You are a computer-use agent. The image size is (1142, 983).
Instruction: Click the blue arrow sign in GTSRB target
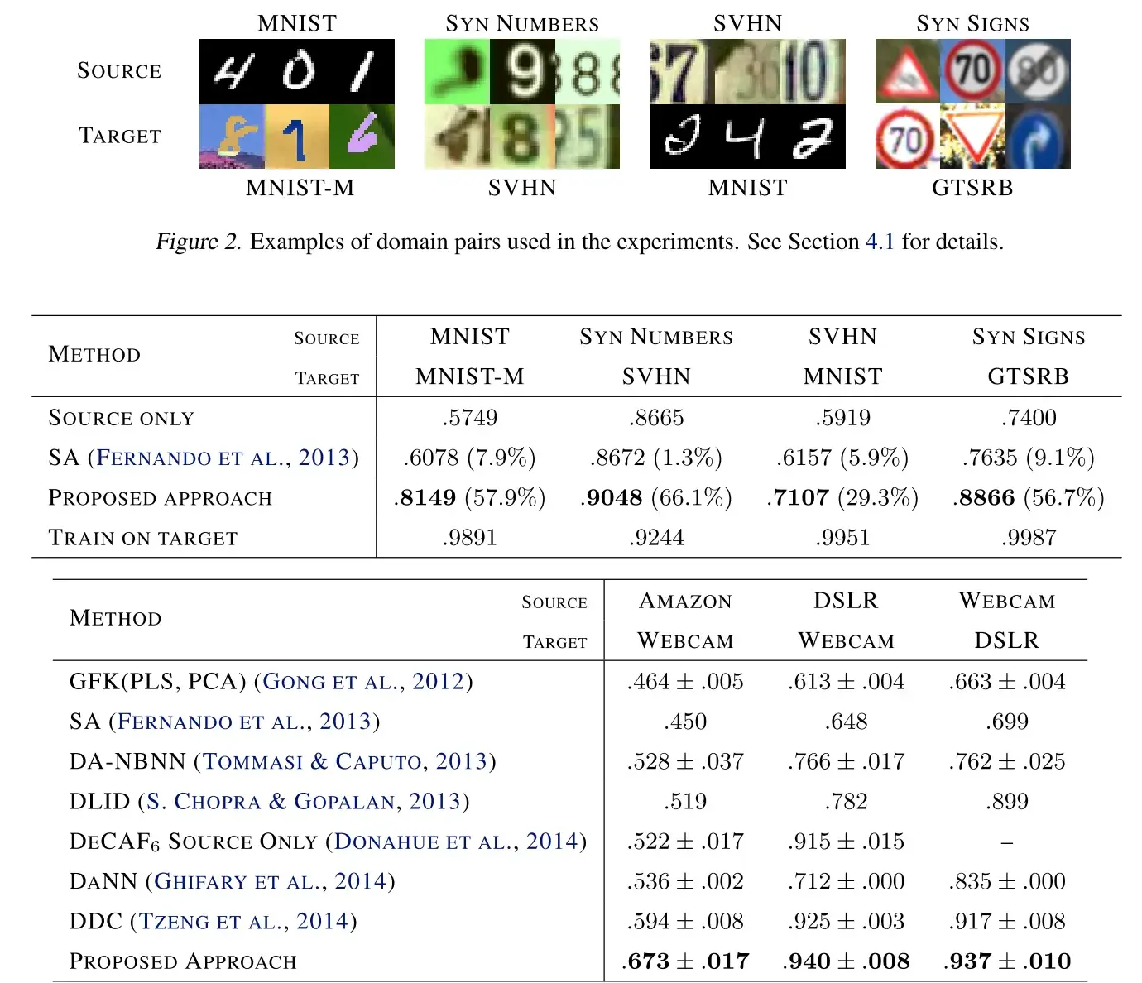point(1038,137)
